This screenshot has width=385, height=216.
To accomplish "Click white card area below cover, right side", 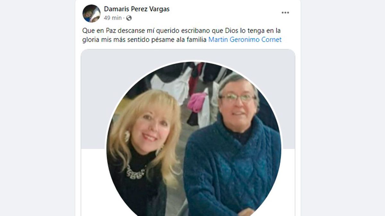I will 288,182.
